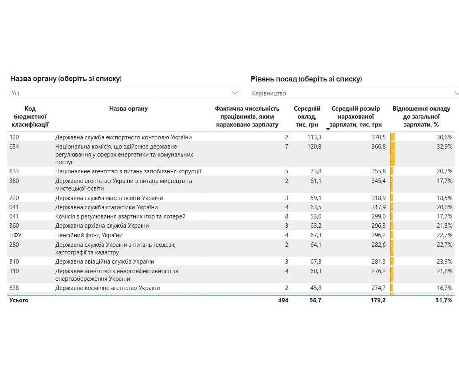Click the sort descending arrow under salary column
Screen dimensions: 459x375
(328, 129)
